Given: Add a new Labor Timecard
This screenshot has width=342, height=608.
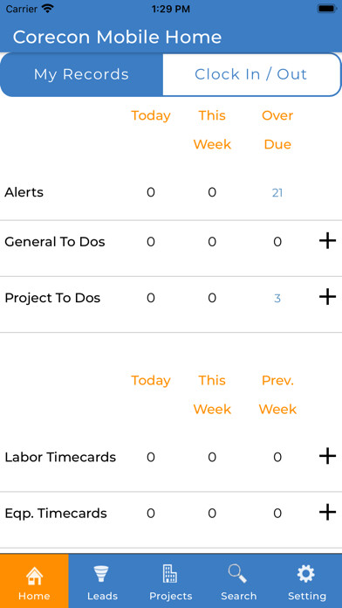Looking at the screenshot, I should click(327, 456).
